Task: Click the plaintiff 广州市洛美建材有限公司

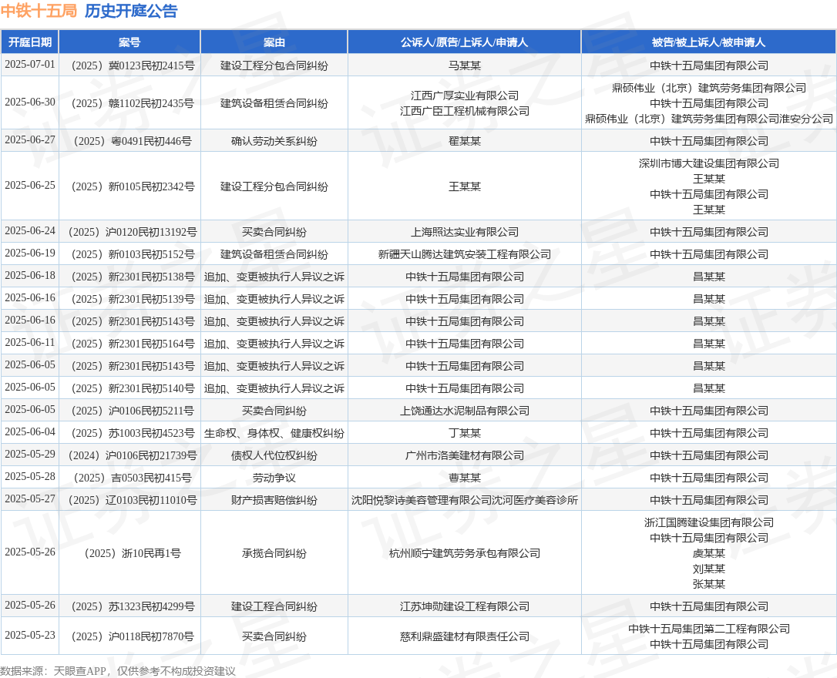Action: [x=465, y=456]
